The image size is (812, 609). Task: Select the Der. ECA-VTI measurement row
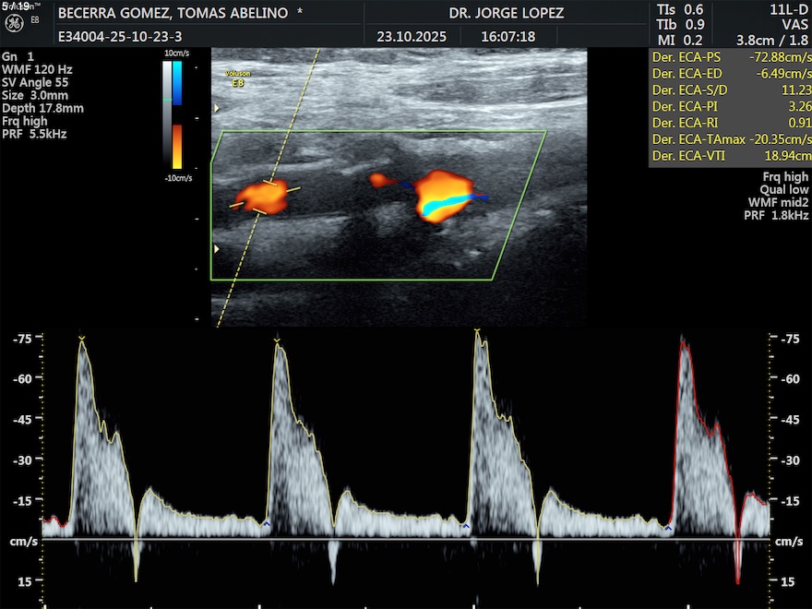[x=729, y=157]
